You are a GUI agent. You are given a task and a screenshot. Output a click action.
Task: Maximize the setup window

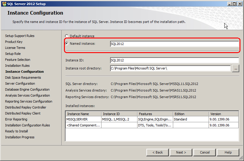[x=235, y=4]
